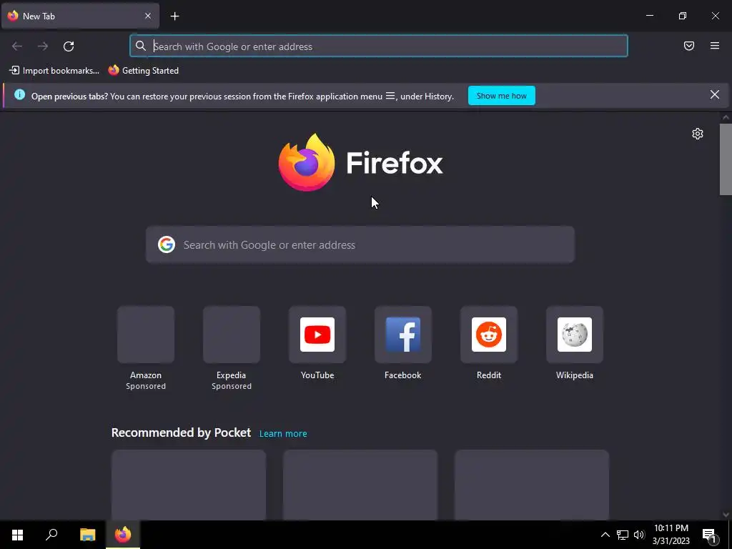Image resolution: width=732 pixels, height=549 pixels.
Task: Open the clock and date flyout
Action: pos(671,535)
